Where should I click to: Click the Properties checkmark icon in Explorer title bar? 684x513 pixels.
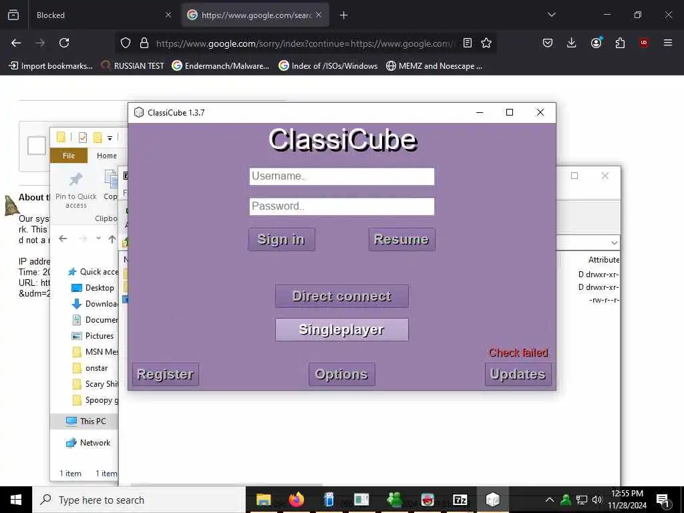point(82,138)
